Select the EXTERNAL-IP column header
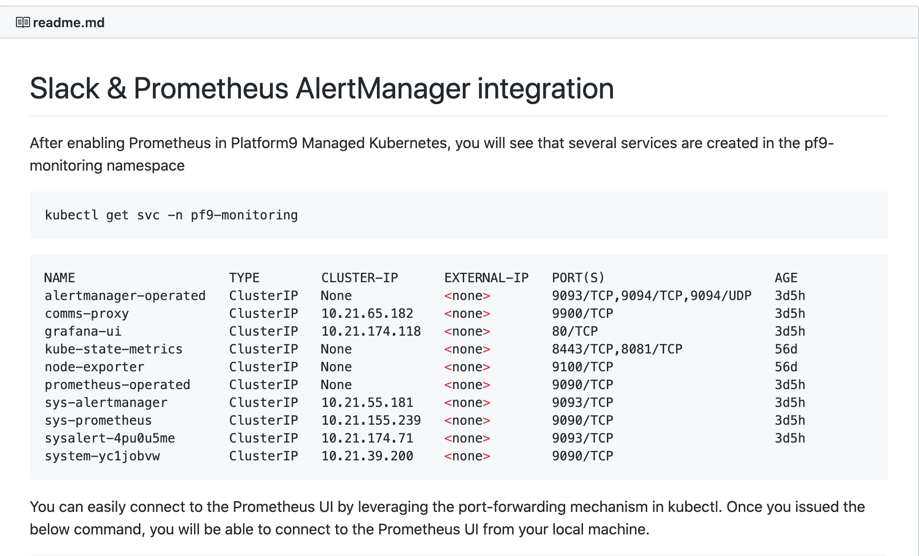 486,278
